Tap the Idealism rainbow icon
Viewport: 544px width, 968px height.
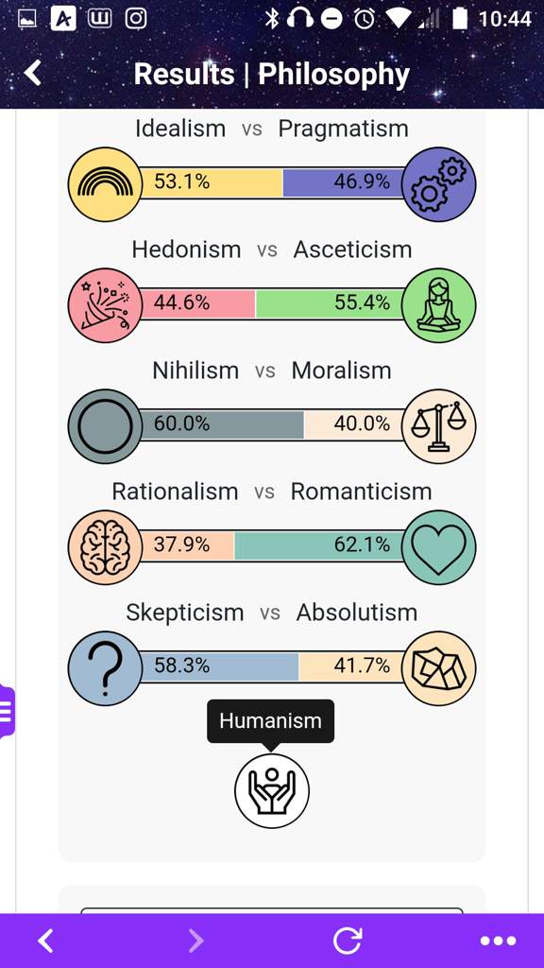pyautogui.click(x=106, y=184)
